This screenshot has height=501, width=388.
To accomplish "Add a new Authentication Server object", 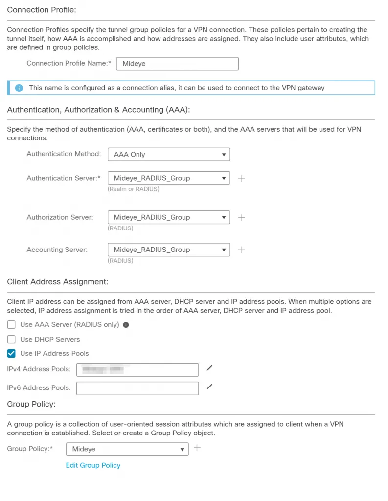I will pyautogui.click(x=241, y=178).
